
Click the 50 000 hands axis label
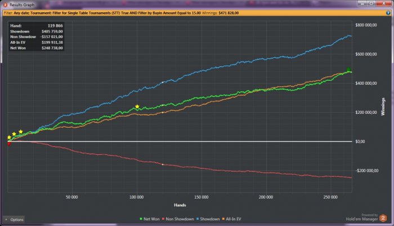(x=72, y=197)
